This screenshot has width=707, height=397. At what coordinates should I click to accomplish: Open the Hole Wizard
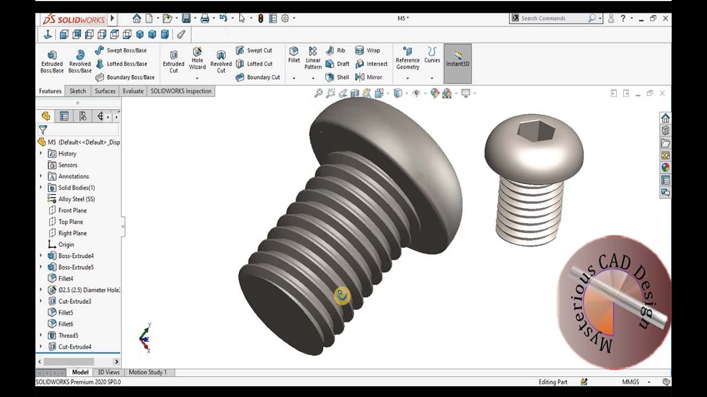pyautogui.click(x=197, y=58)
